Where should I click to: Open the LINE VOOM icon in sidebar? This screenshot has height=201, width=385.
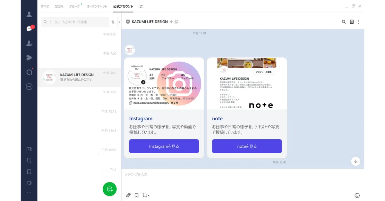point(29,58)
